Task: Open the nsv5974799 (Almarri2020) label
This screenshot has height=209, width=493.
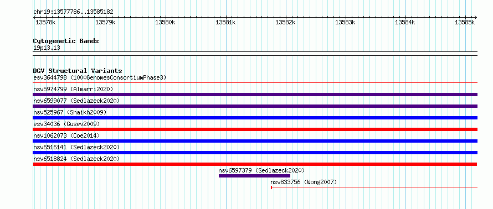Action: point(73,89)
